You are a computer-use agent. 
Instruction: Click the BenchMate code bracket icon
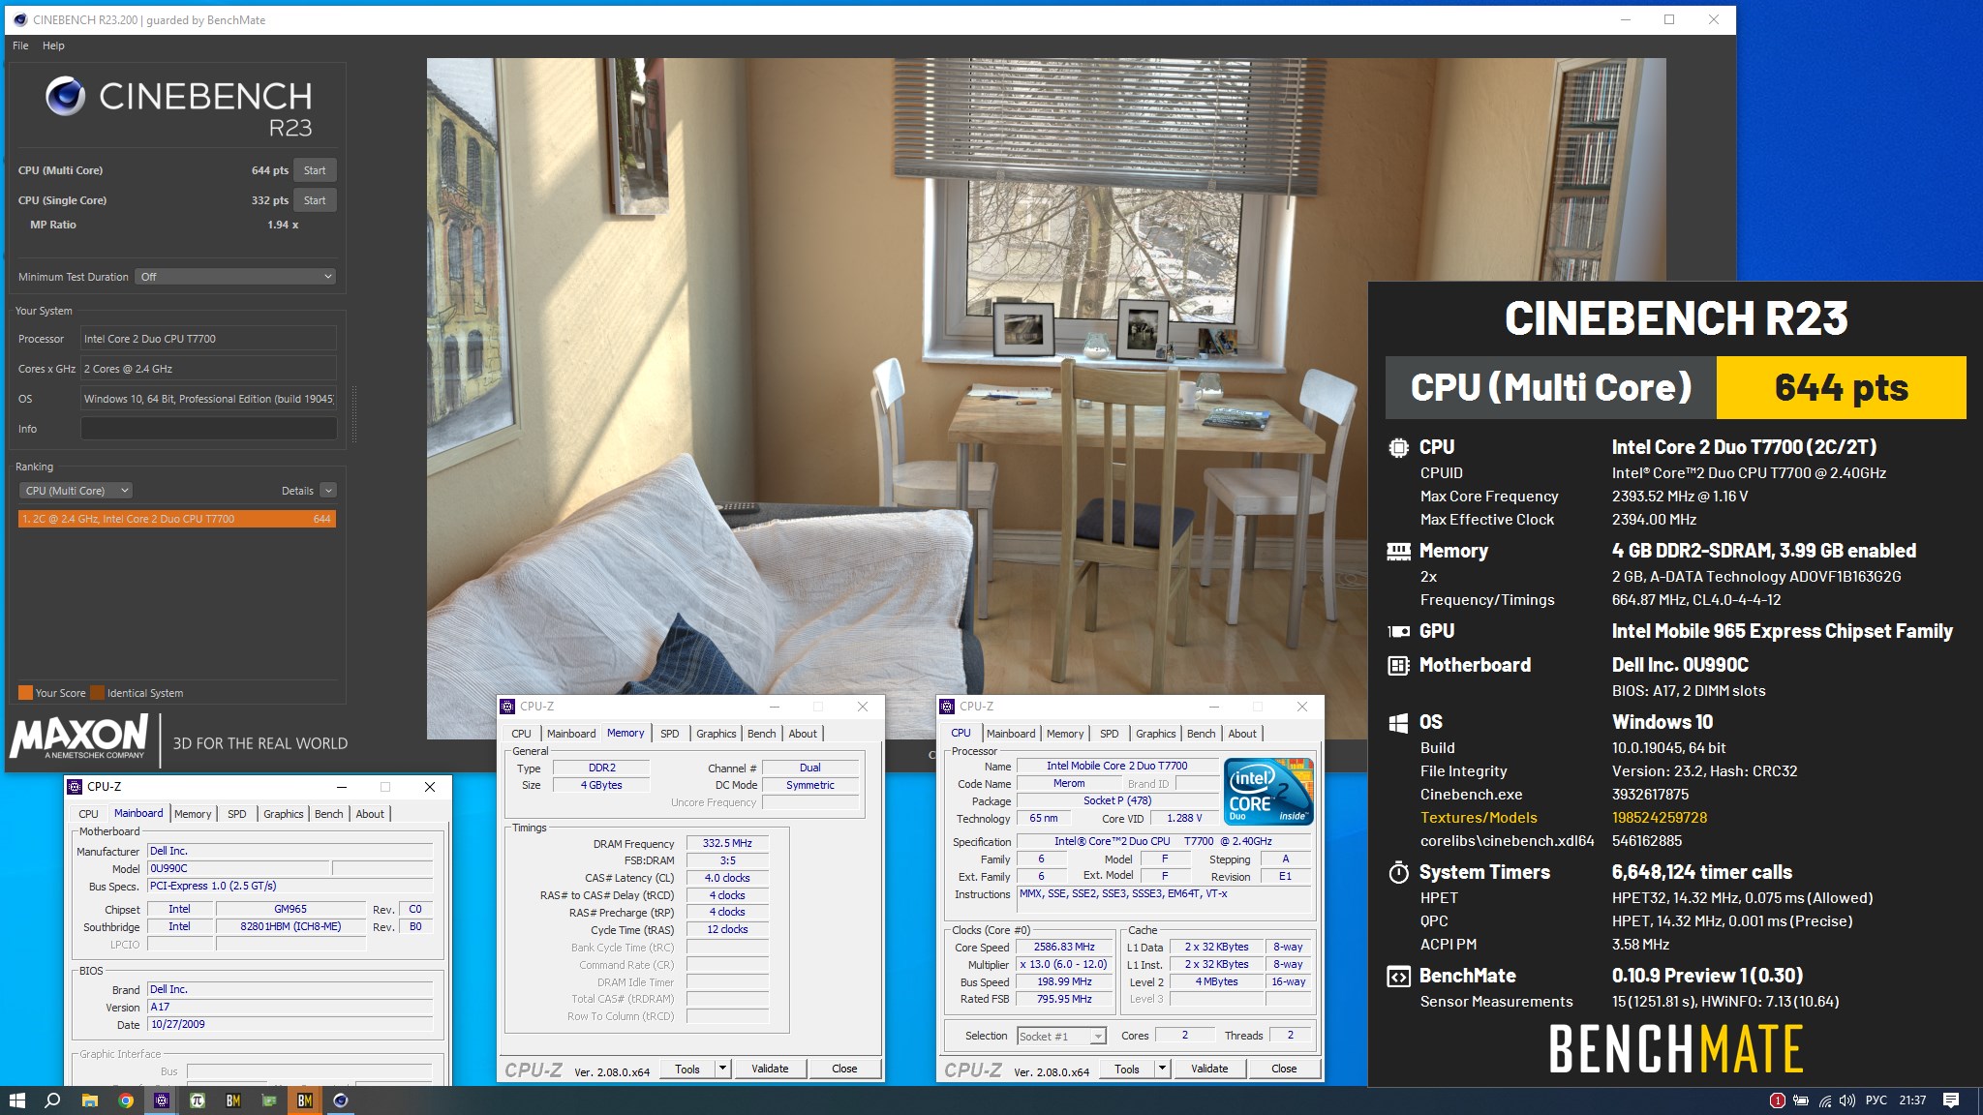1398,976
